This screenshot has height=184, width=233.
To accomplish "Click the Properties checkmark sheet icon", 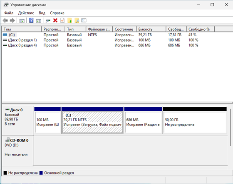I will pos(62,20).
